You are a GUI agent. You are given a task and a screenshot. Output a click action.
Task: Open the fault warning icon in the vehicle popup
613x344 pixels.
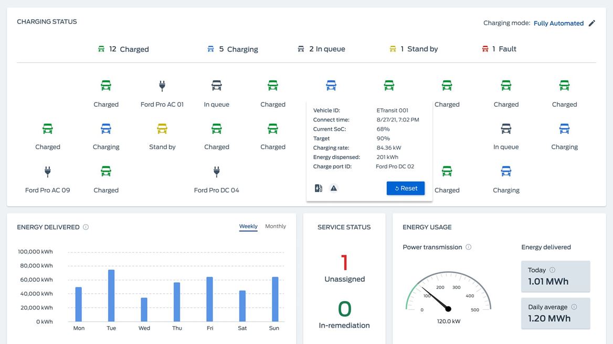334,187
